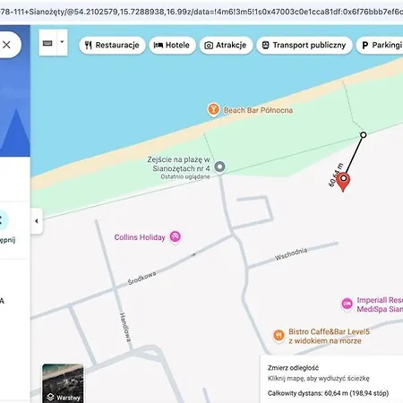Filter map by Hotele
Viewport: 403px width, 403px height.
click(172, 45)
